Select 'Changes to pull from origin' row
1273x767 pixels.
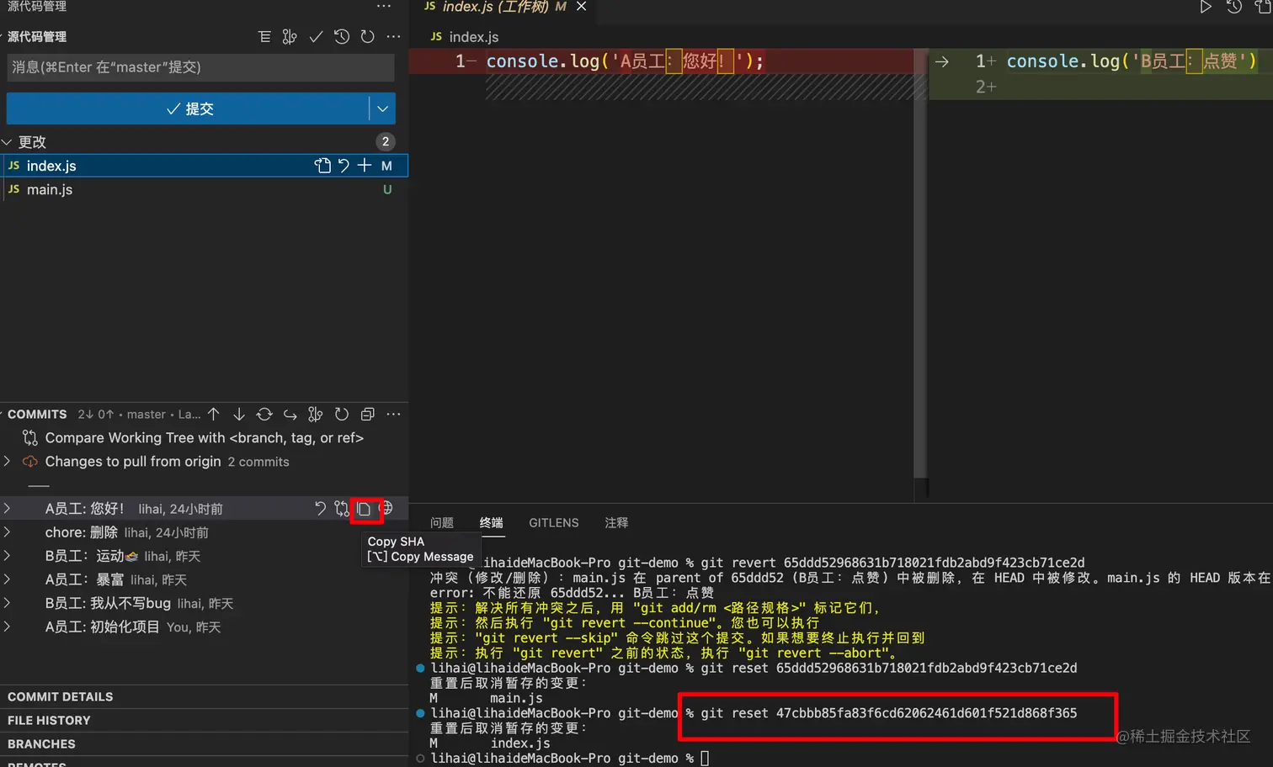[x=204, y=461]
